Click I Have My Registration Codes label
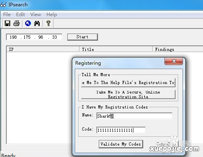 click(x=115, y=107)
